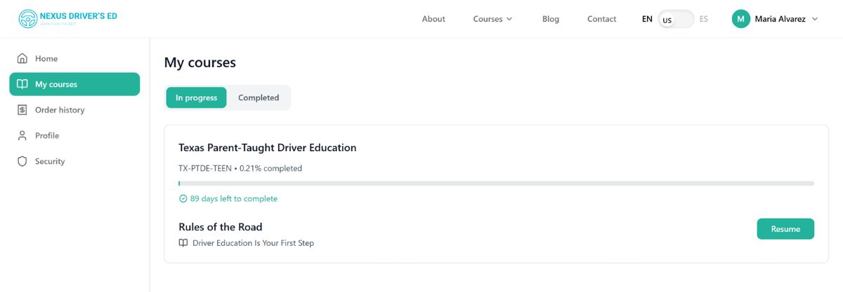Click the green M avatar circle
The image size is (843, 292).
click(x=740, y=19)
